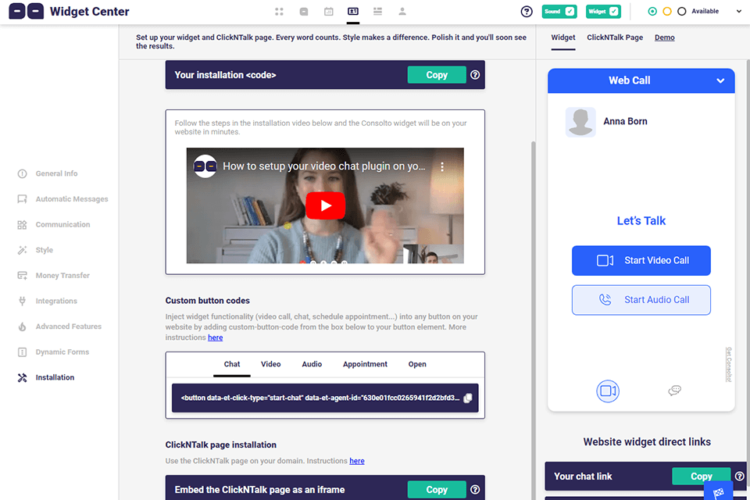Switch to the ClickNTalk Page preview tab
The height and width of the screenshot is (500, 750).
point(615,37)
